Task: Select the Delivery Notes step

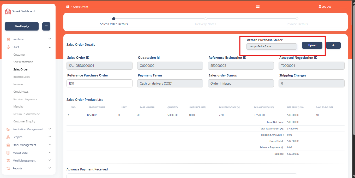Action: coord(206,21)
